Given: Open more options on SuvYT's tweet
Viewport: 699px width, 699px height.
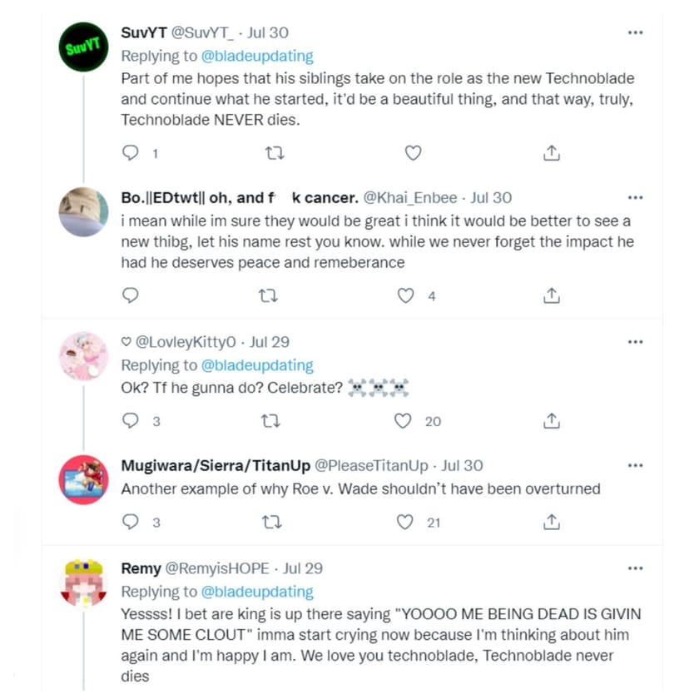Looking at the screenshot, I should pos(635,32).
